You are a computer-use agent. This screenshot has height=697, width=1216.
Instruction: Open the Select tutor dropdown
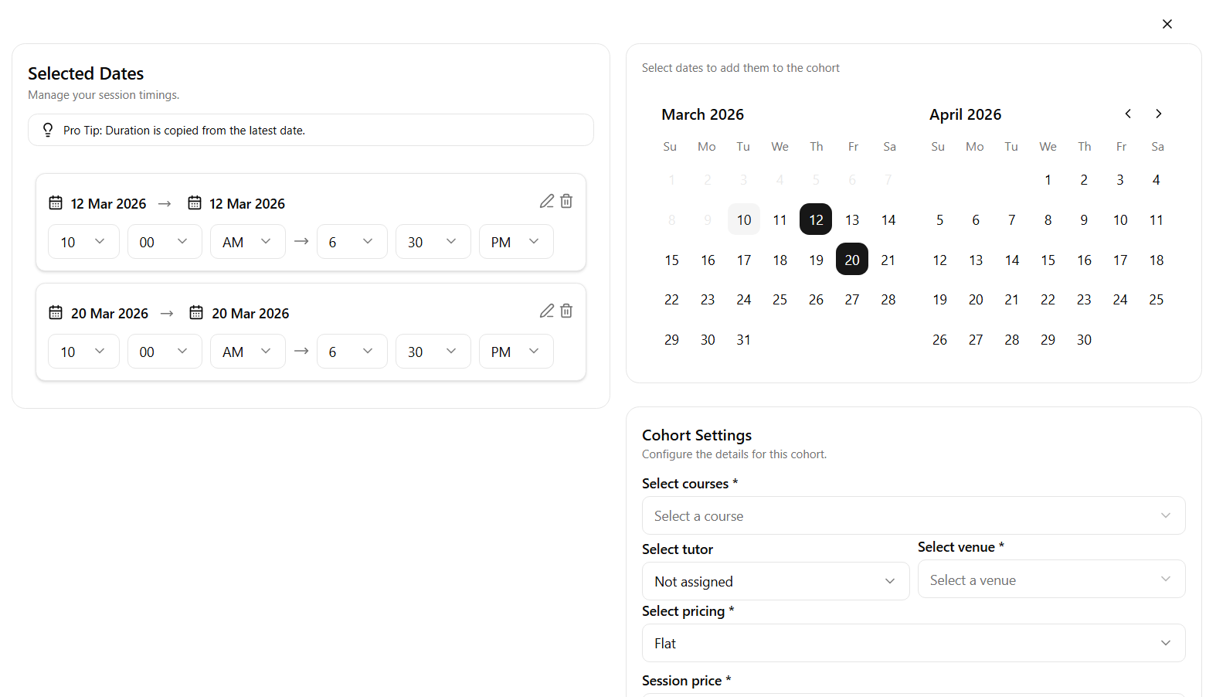tap(775, 581)
